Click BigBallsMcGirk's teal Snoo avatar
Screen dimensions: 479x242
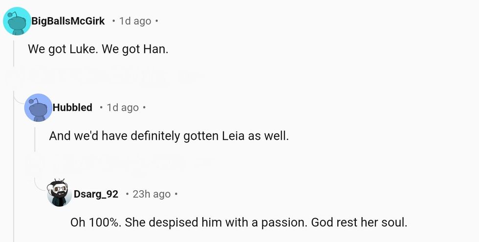point(17,22)
